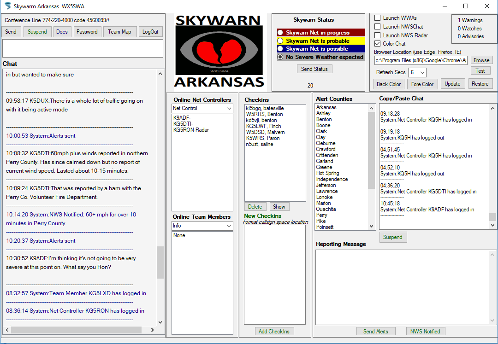This screenshot has width=498, height=344.
Task: Click the Send Alerts button
Action: coord(376,331)
